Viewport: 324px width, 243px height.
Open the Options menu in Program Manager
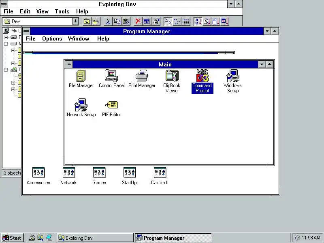click(x=52, y=39)
